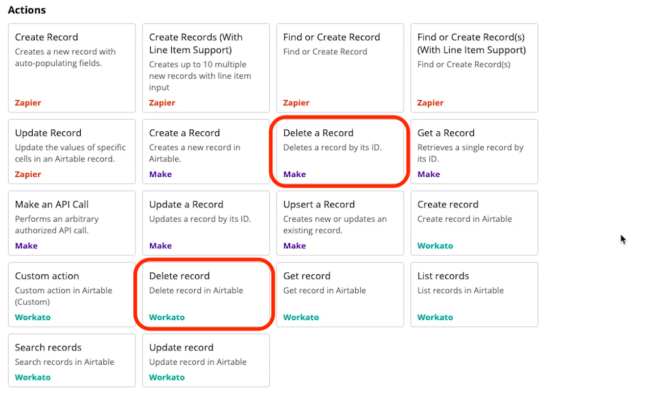Image resolution: width=670 pixels, height=401 pixels.
Task: Select the Make 'Update a Record' card
Action: [205, 223]
